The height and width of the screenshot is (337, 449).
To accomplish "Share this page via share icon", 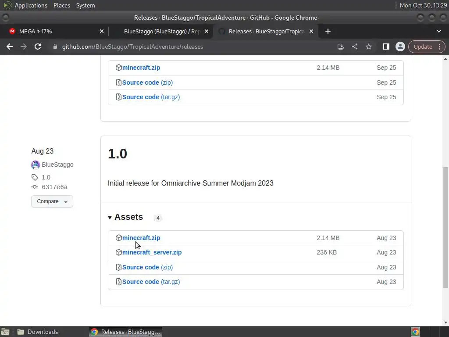I will (354, 47).
